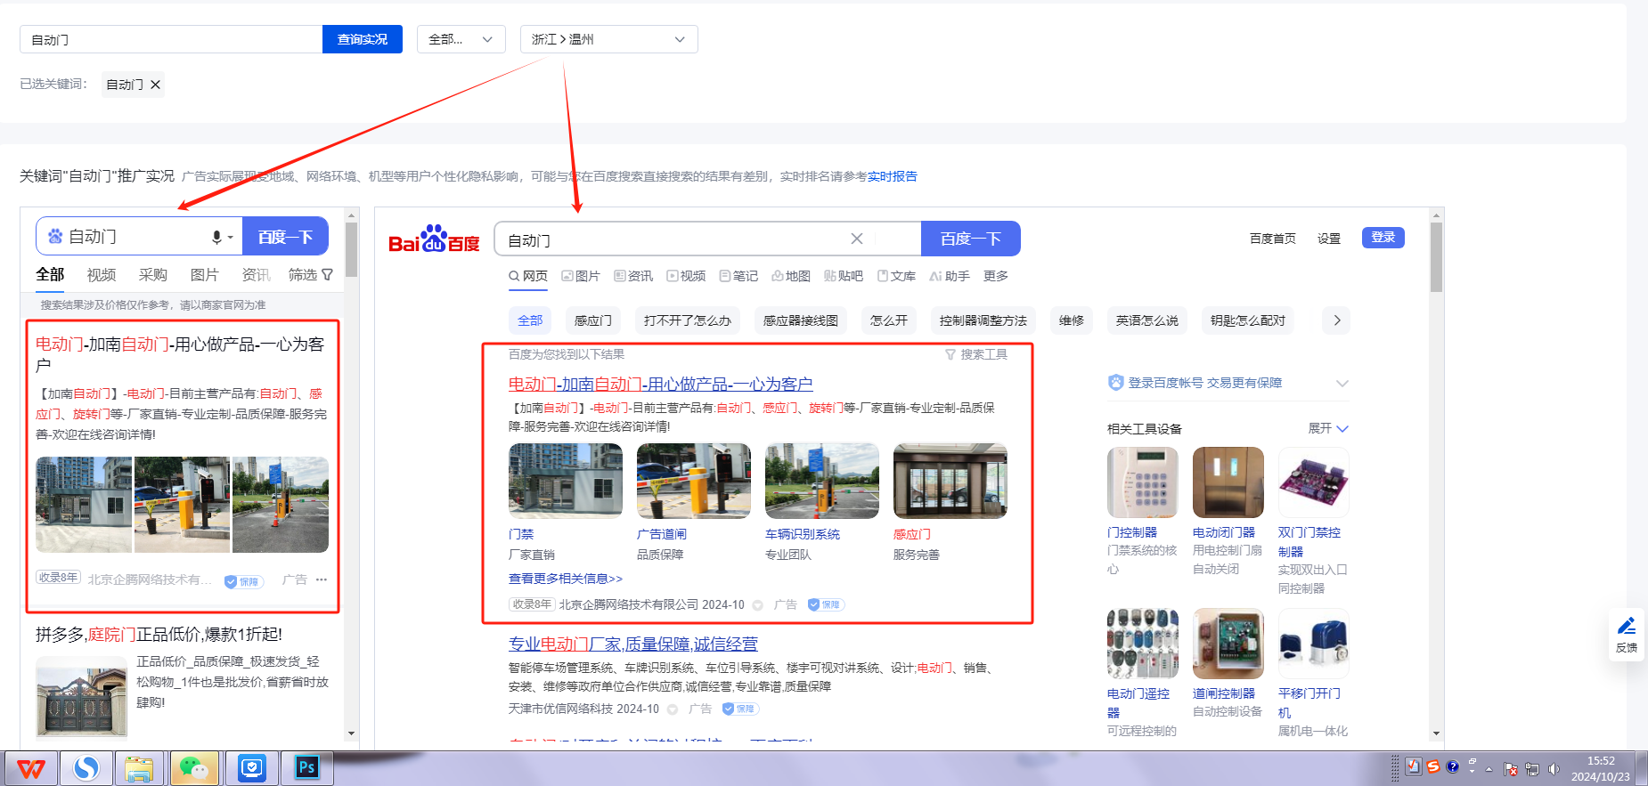Image resolution: width=1648 pixels, height=786 pixels.
Task: Remove the selected keyword 自动门 tag
Action: click(x=156, y=85)
